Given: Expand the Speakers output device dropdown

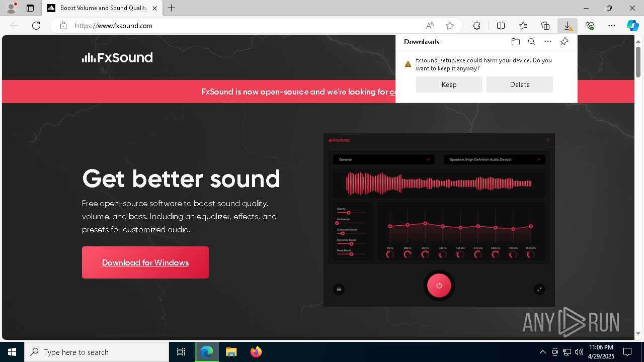Looking at the screenshot, I should point(495,159).
